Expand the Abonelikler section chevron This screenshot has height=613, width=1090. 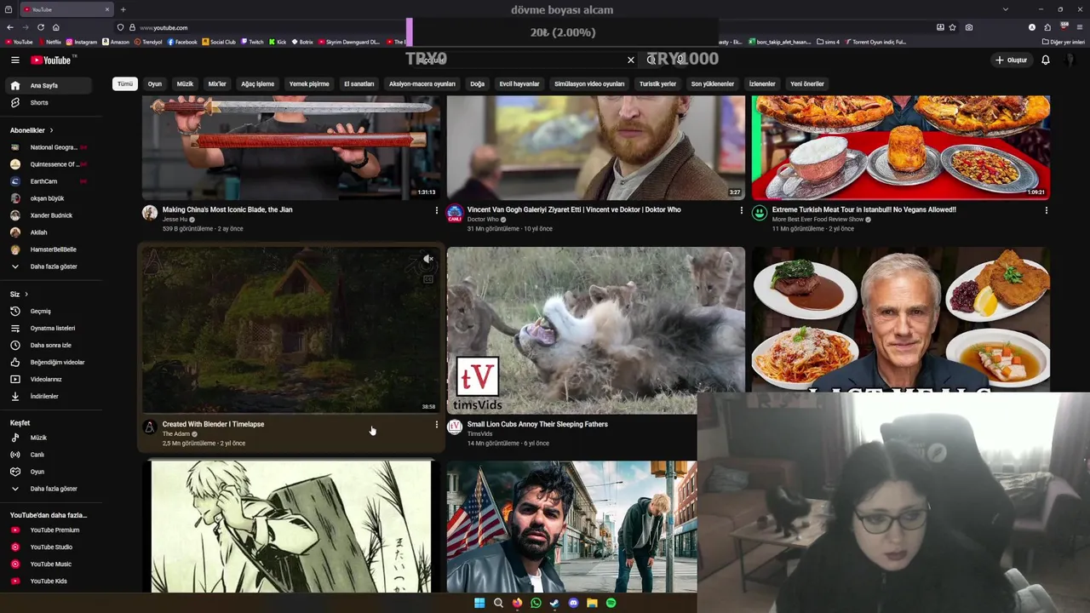click(x=51, y=130)
